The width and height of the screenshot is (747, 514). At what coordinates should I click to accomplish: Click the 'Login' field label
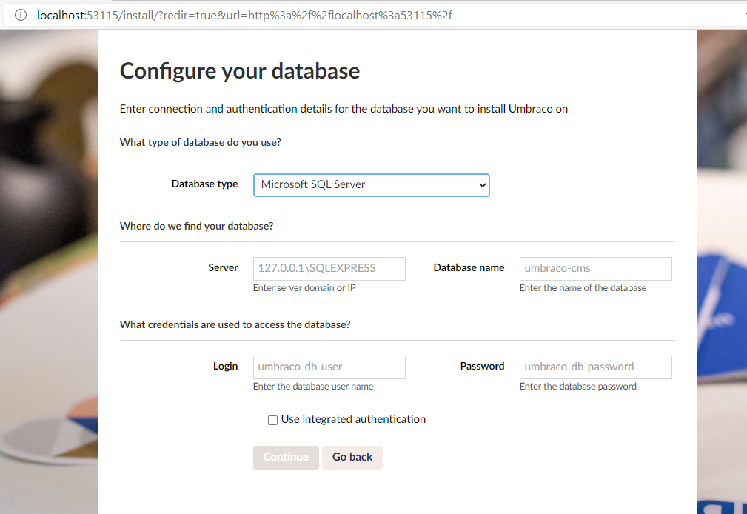click(x=225, y=366)
